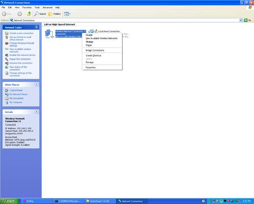
Task: Open the Help menu
Action: coord(57,7)
